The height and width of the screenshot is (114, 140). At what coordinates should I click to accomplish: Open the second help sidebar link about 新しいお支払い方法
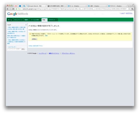click(16, 32)
